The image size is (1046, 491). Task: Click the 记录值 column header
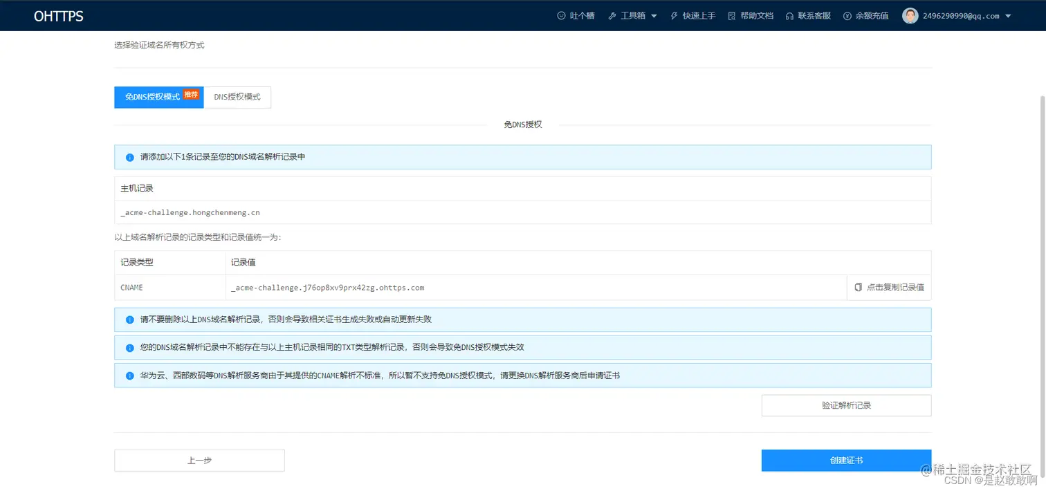click(244, 263)
